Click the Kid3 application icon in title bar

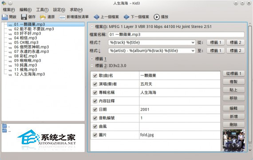point(4,3)
